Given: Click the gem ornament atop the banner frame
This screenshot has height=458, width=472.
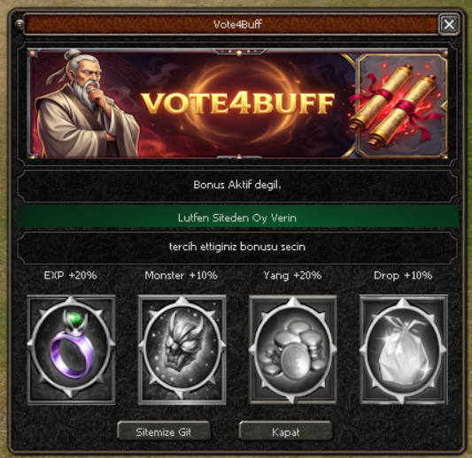Looking at the screenshot, I should click(239, 52).
